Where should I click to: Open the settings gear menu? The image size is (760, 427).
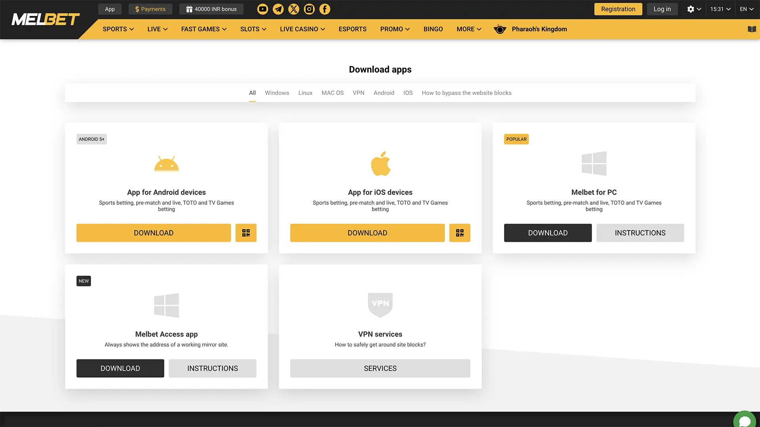(x=691, y=9)
